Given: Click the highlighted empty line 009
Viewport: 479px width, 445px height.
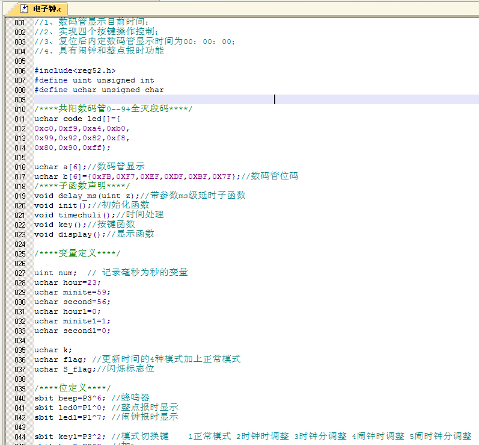Looking at the screenshot, I should 180,99.
